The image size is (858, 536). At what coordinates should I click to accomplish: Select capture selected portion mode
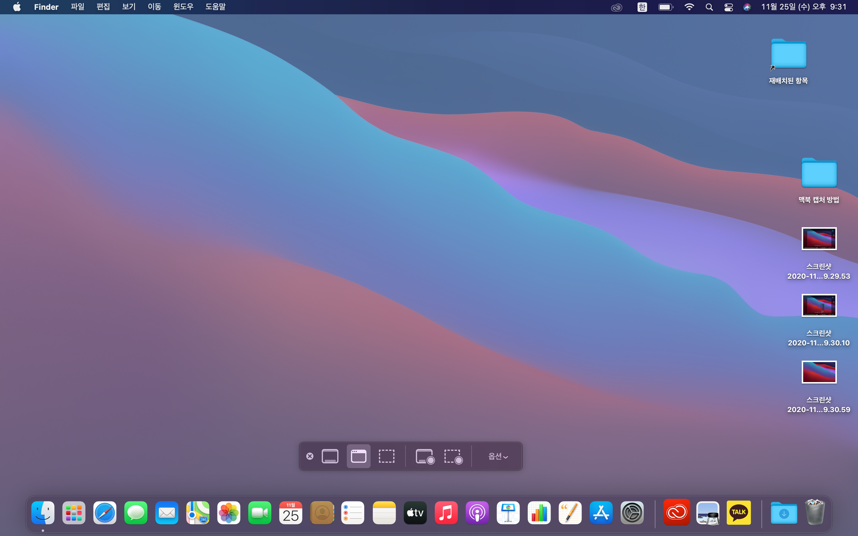(386, 456)
